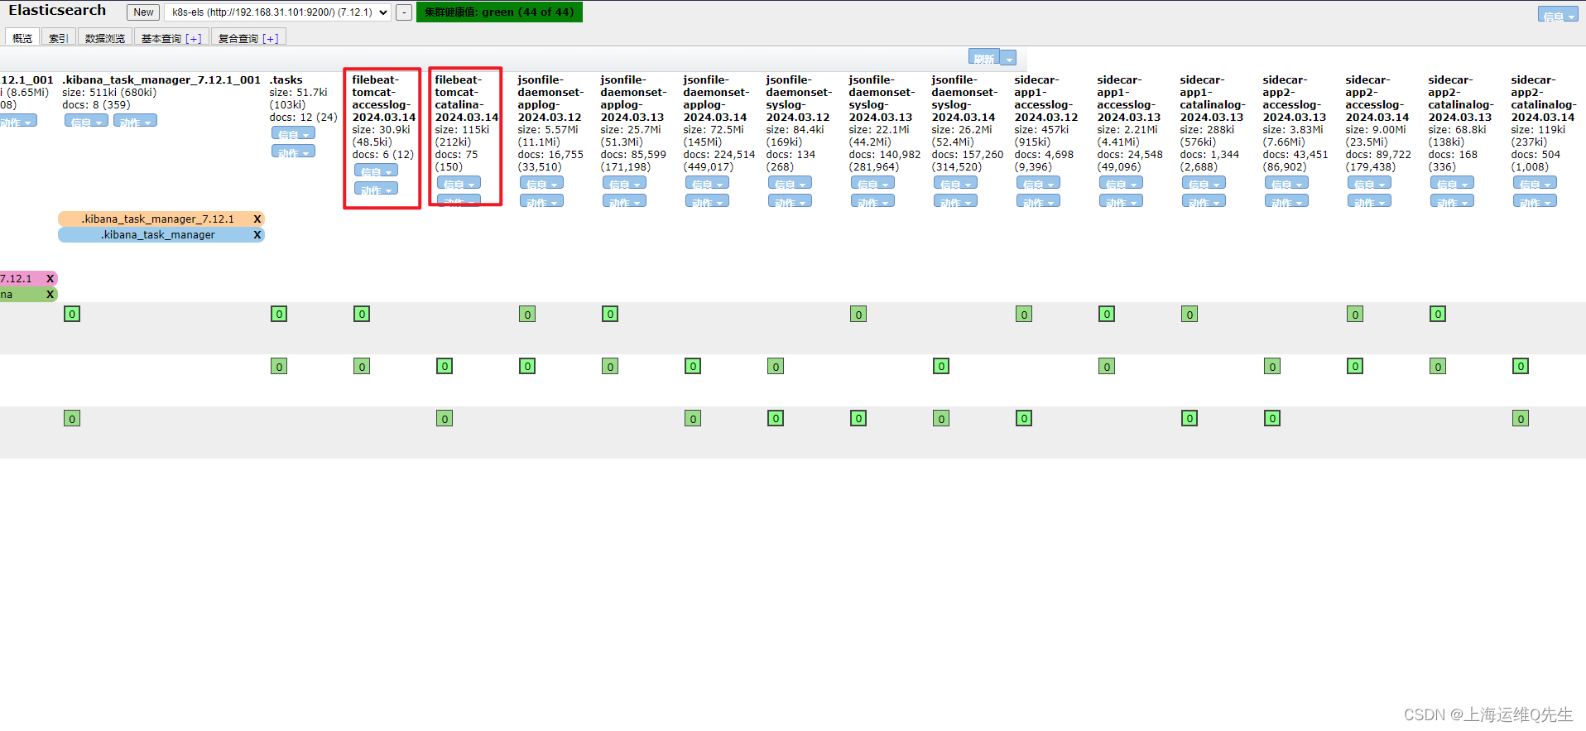Click filebeat-tomcat-accesslog shard 0 in middle node row
Viewport: 1586px width, 731px height.
coord(362,366)
